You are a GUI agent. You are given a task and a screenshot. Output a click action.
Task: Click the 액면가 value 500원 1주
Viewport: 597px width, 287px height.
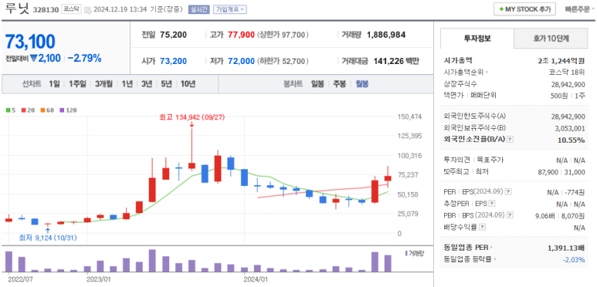click(x=568, y=96)
